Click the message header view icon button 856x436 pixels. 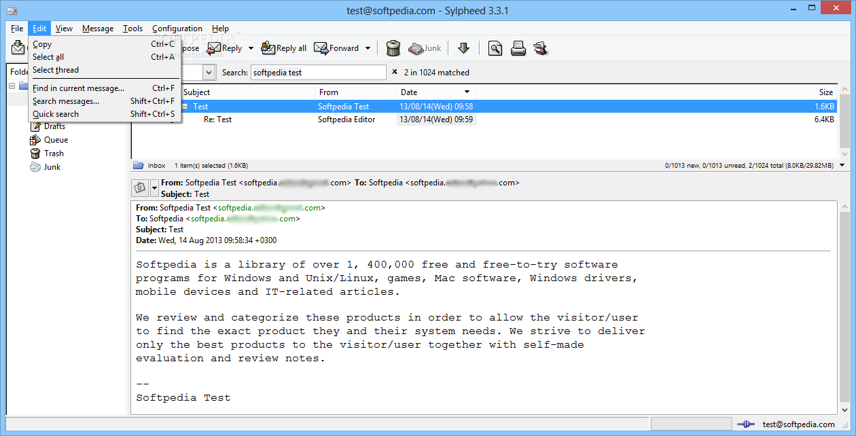(x=140, y=187)
